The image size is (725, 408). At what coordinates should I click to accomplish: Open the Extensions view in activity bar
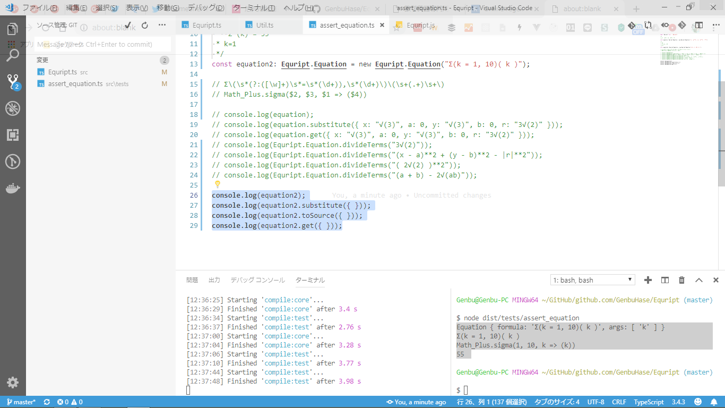coord(13,135)
